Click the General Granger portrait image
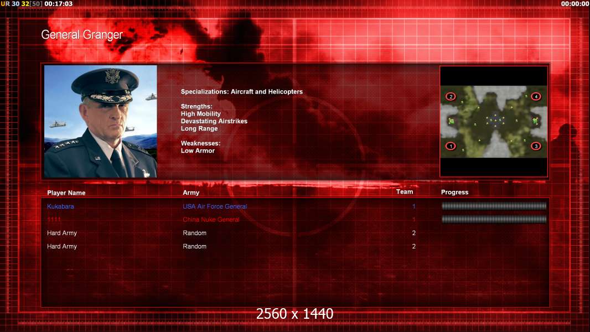 point(101,121)
